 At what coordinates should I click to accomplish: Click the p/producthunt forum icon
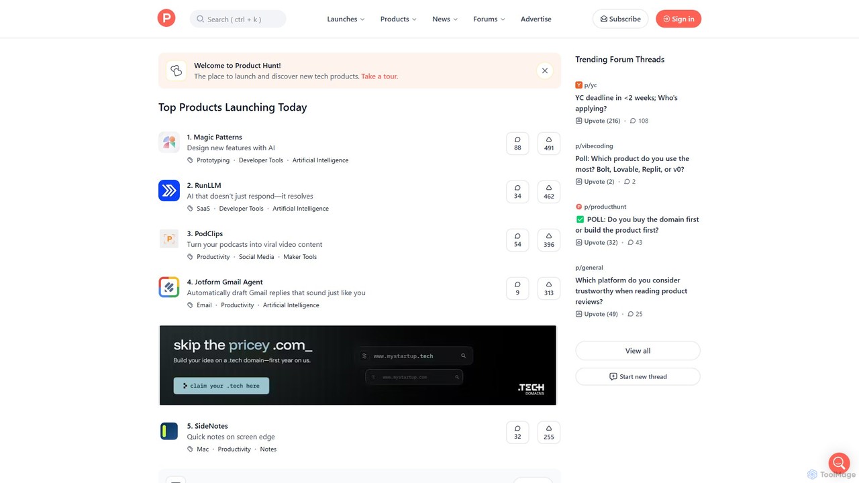click(578, 207)
